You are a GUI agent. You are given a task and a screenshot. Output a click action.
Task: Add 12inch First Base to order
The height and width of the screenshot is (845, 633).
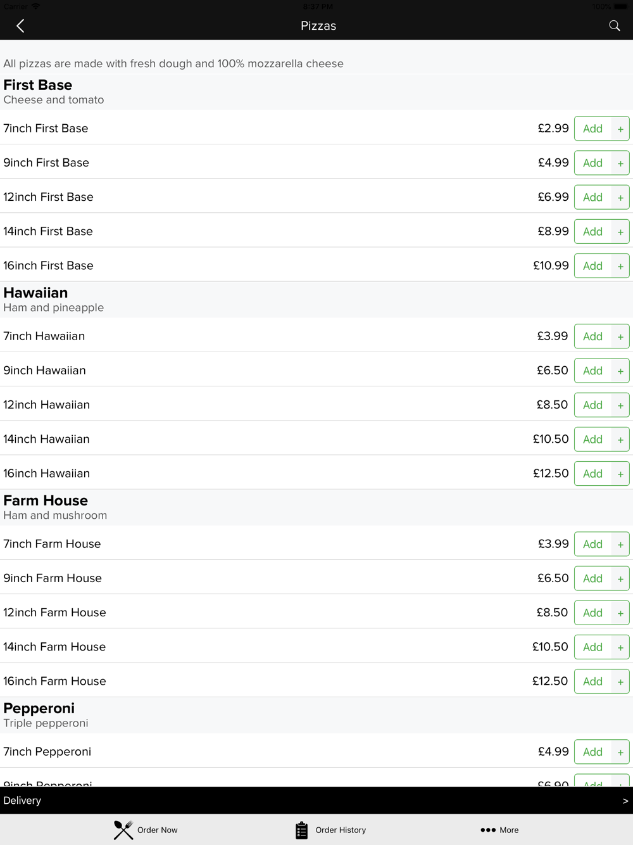(x=601, y=197)
